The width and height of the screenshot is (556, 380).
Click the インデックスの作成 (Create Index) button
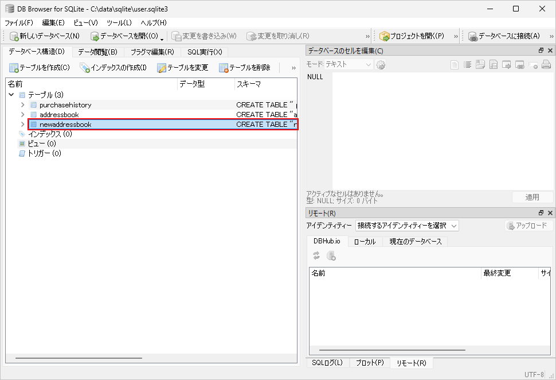pos(113,68)
